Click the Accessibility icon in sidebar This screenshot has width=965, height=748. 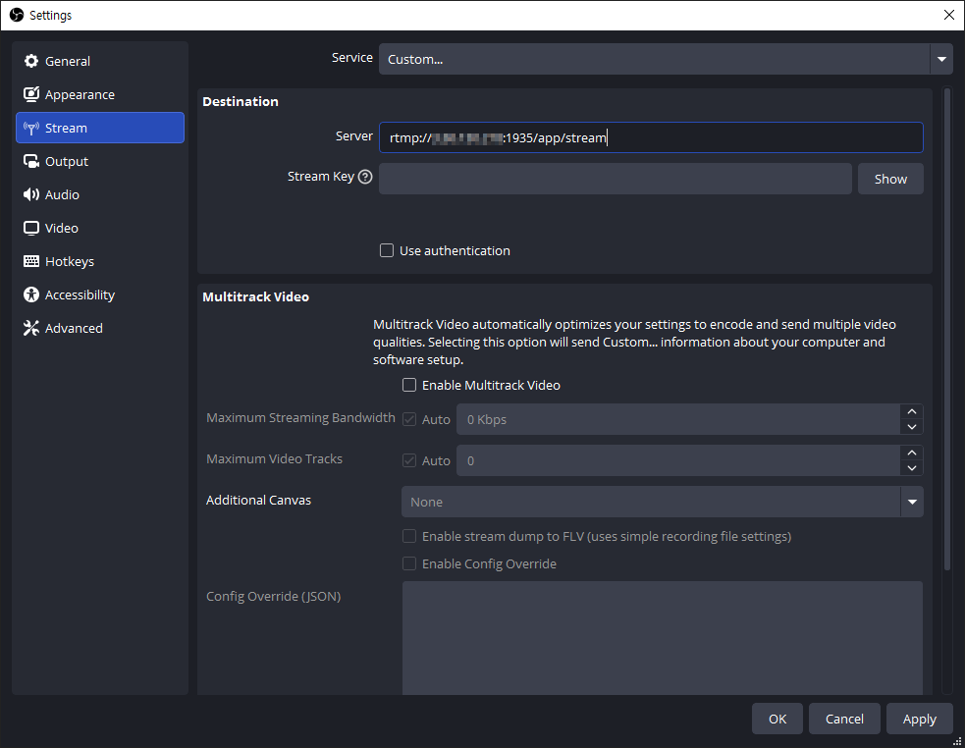coord(31,295)
